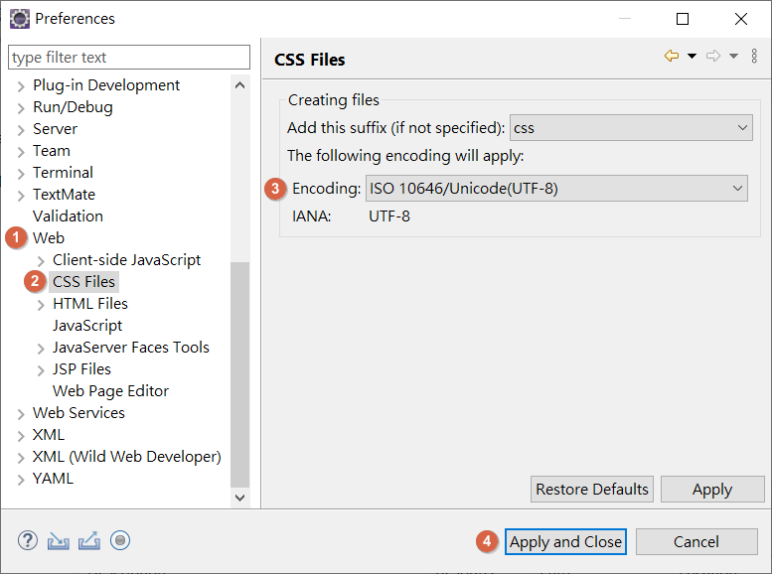Expand Client-side JavaScript node
Image resolution: width=772 pixels, height=574 pixels.
tap(41, 261)
